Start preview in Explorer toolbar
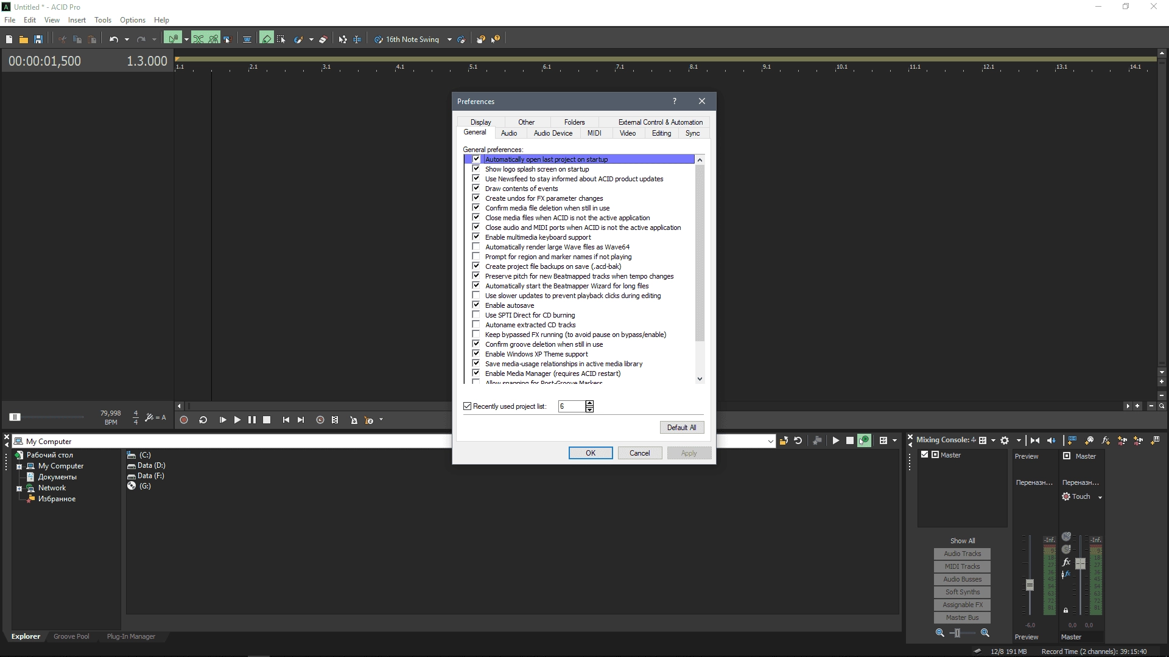The image size is (1169, 657). pos(836,441)
